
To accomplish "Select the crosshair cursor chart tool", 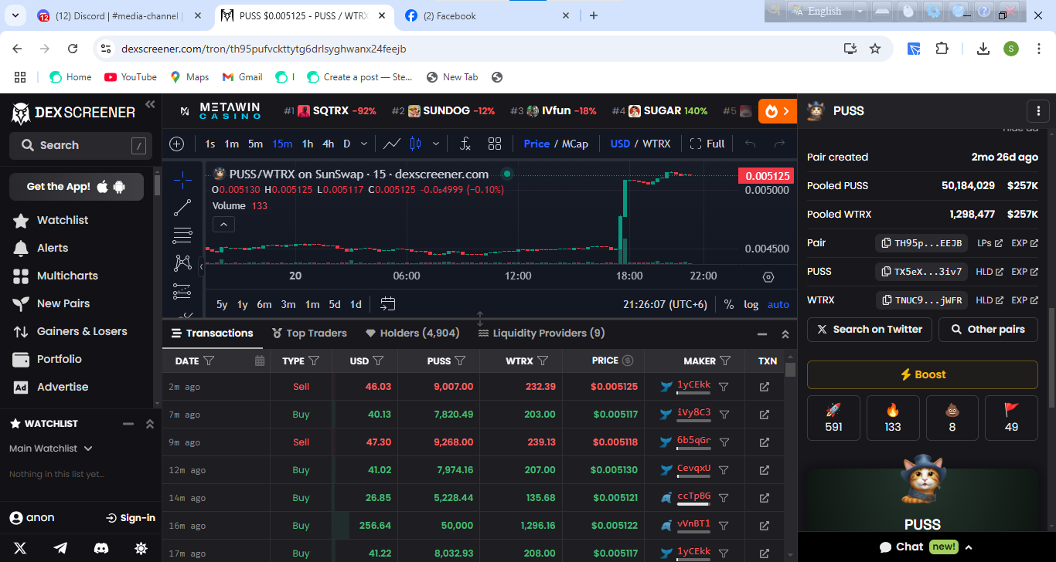I will [182, 180].
